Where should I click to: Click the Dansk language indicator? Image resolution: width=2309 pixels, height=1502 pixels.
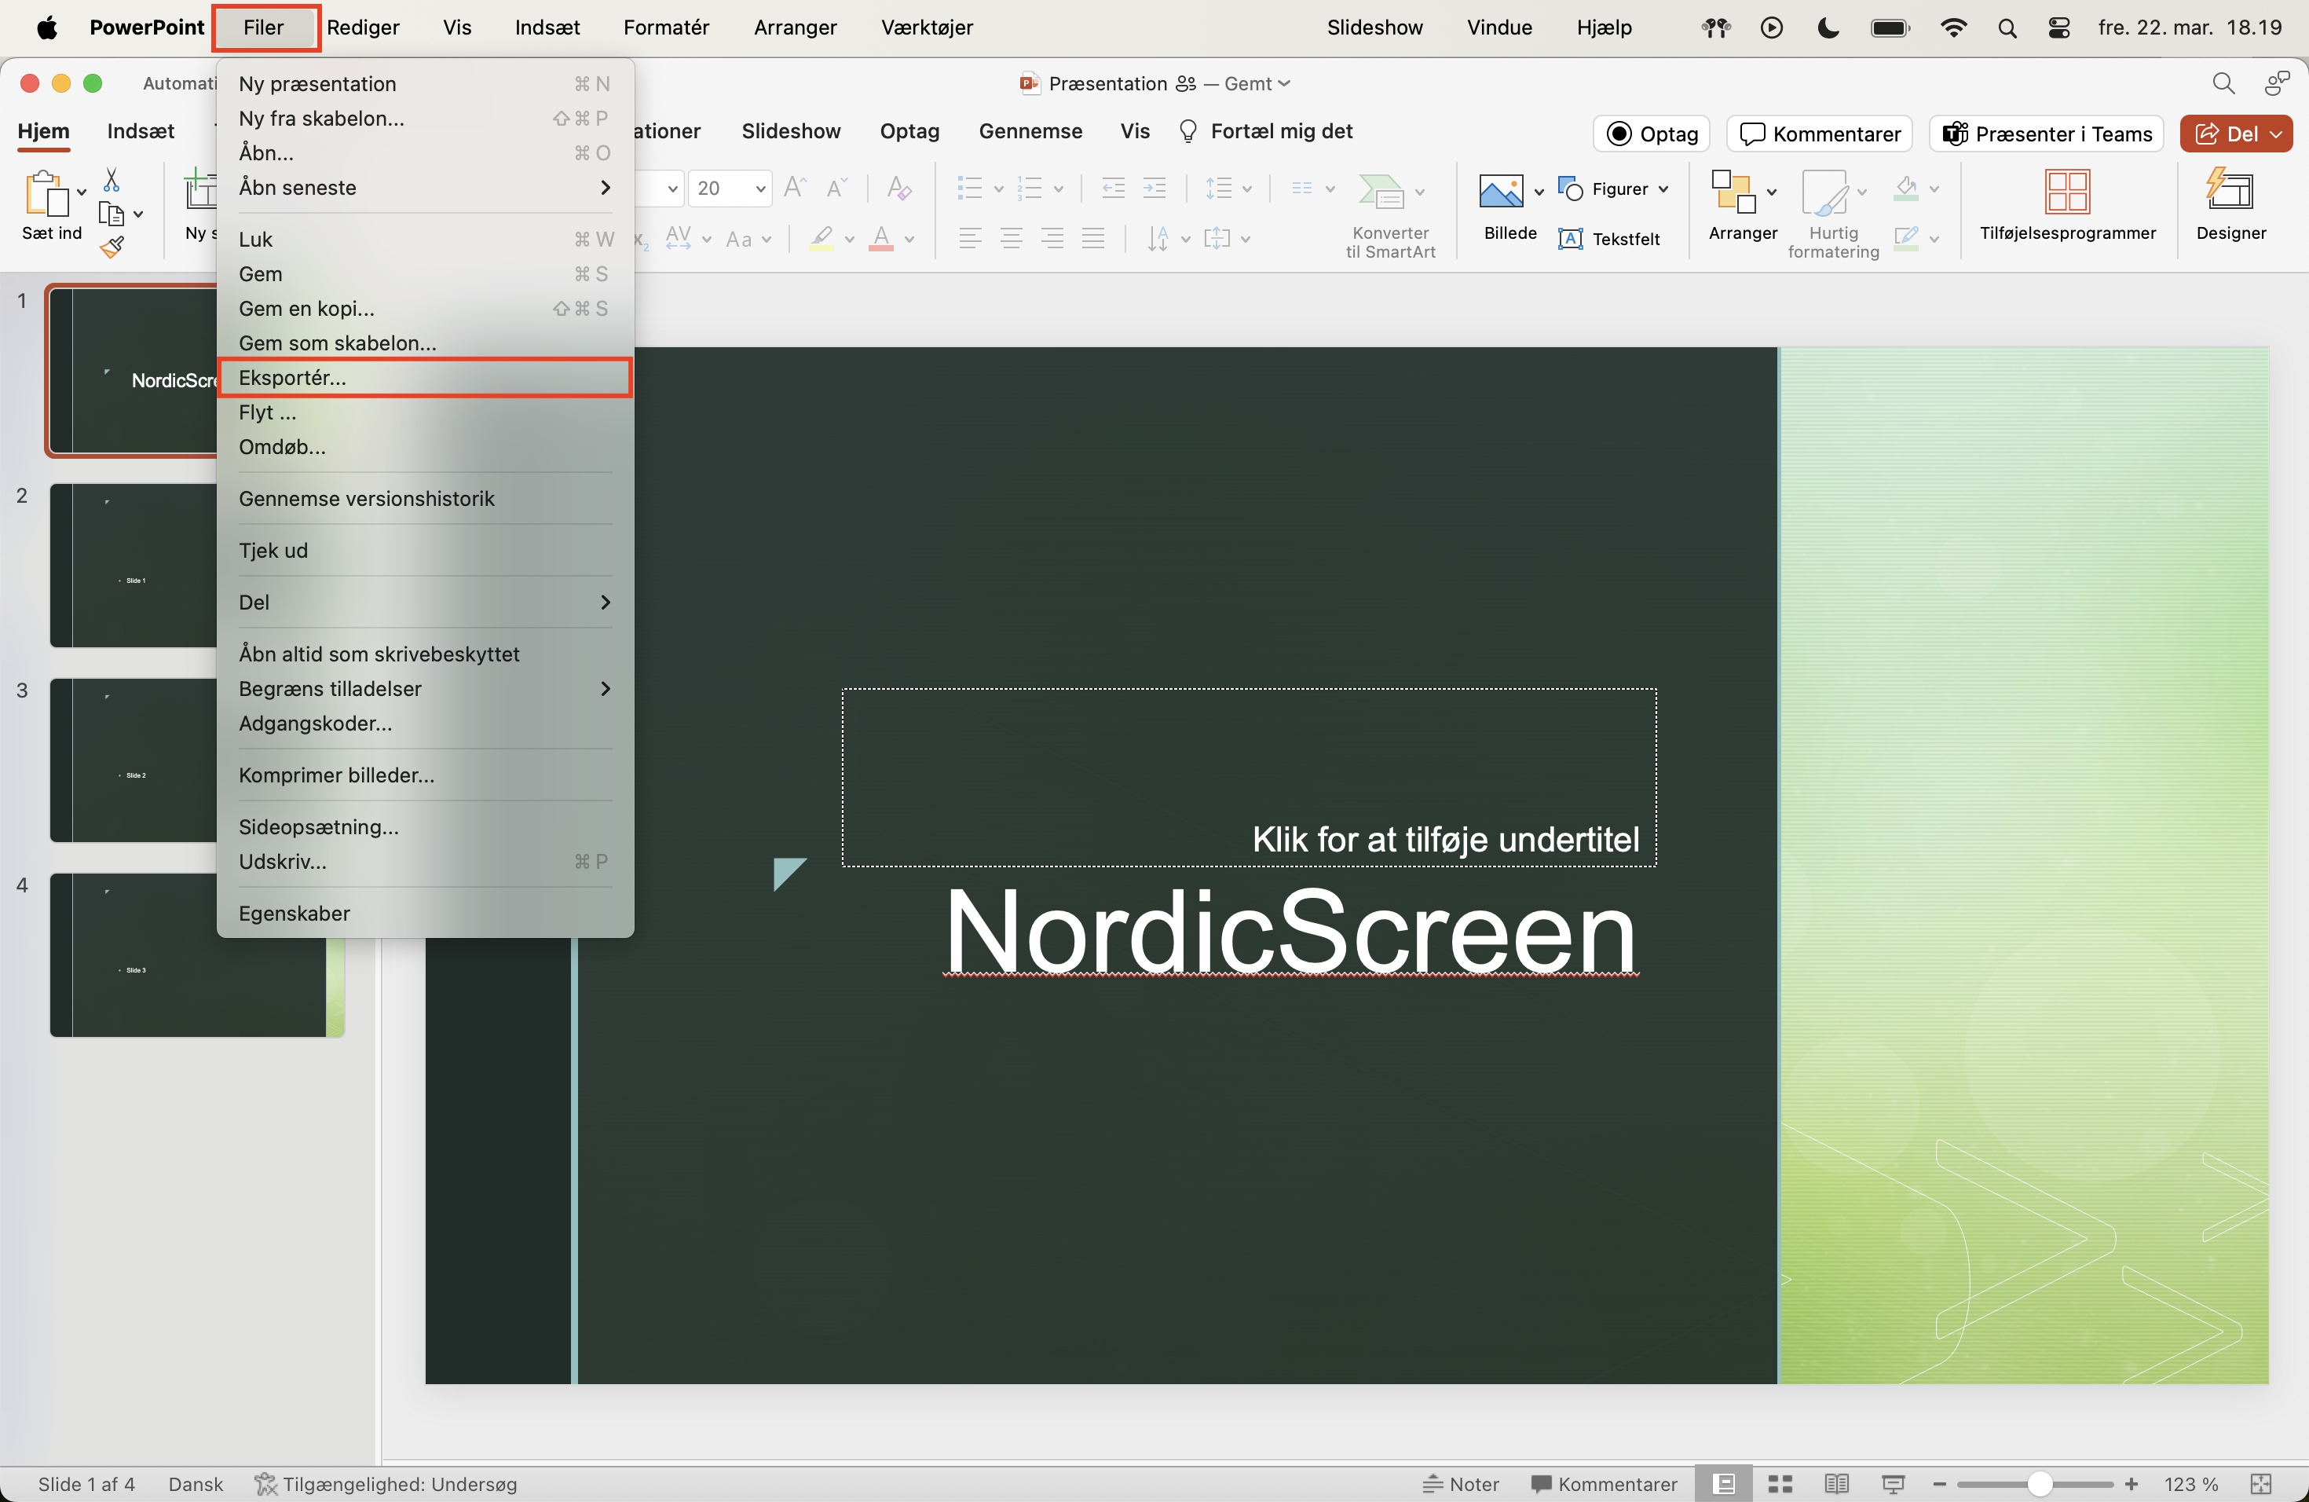point(195,1484)
